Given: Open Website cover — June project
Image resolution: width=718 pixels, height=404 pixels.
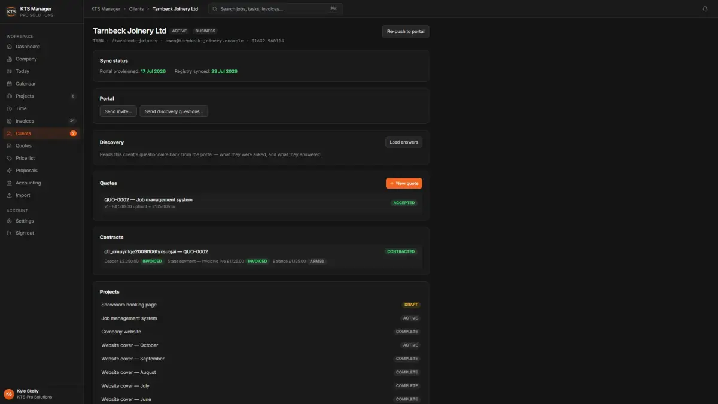Looking at the screenshot, I should pyautogui.click(x=261, y=399).
